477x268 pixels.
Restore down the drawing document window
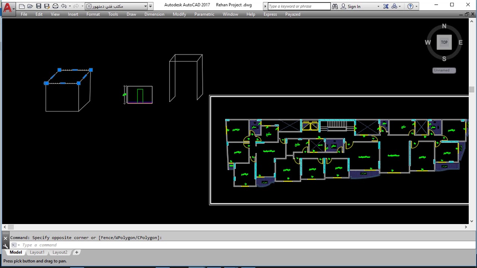(x=467, y=14)
